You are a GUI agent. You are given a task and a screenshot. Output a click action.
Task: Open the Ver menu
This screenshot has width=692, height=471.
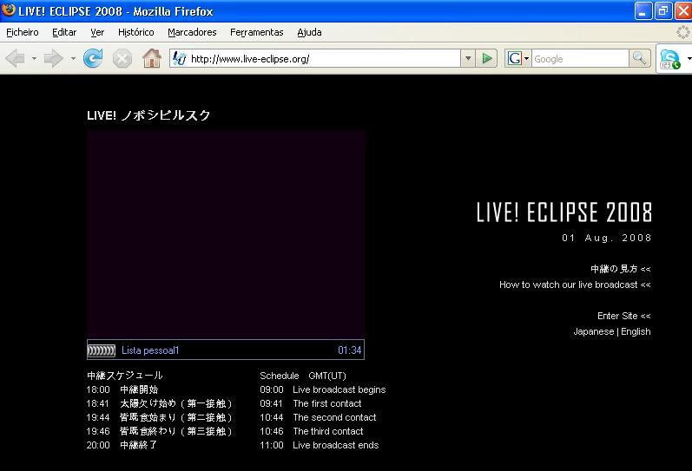pos(97,32)
